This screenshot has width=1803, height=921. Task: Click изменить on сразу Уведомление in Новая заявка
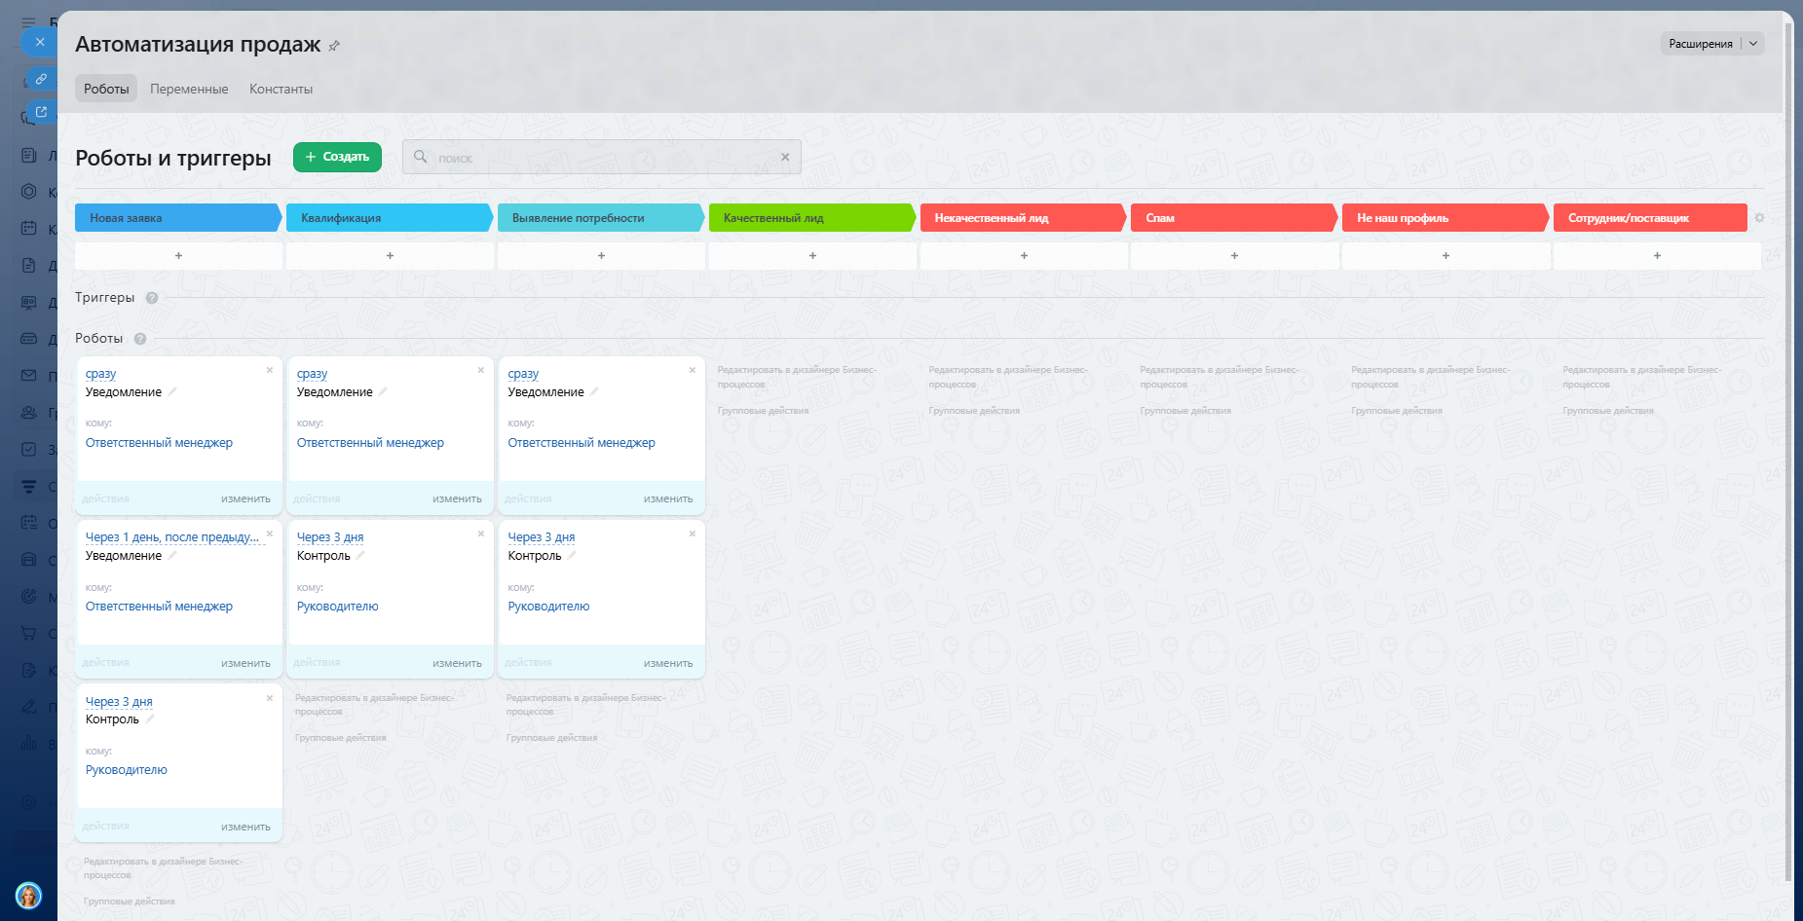pos(245,498)
